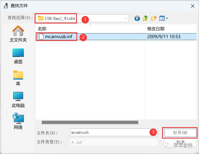The width and height of the screenshot is (199, 154).
Task: Close the 查找文件 dialog
Action: click(193, 6)
